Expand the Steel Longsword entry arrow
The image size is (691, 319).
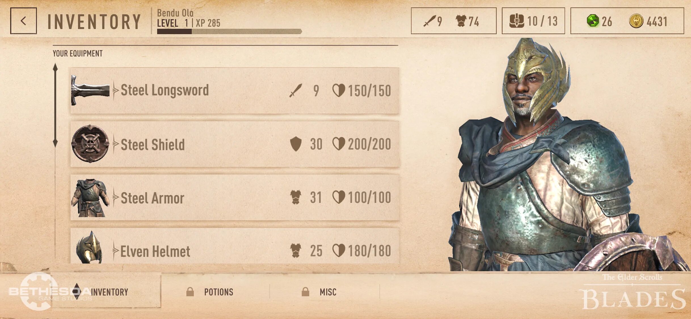115,90
